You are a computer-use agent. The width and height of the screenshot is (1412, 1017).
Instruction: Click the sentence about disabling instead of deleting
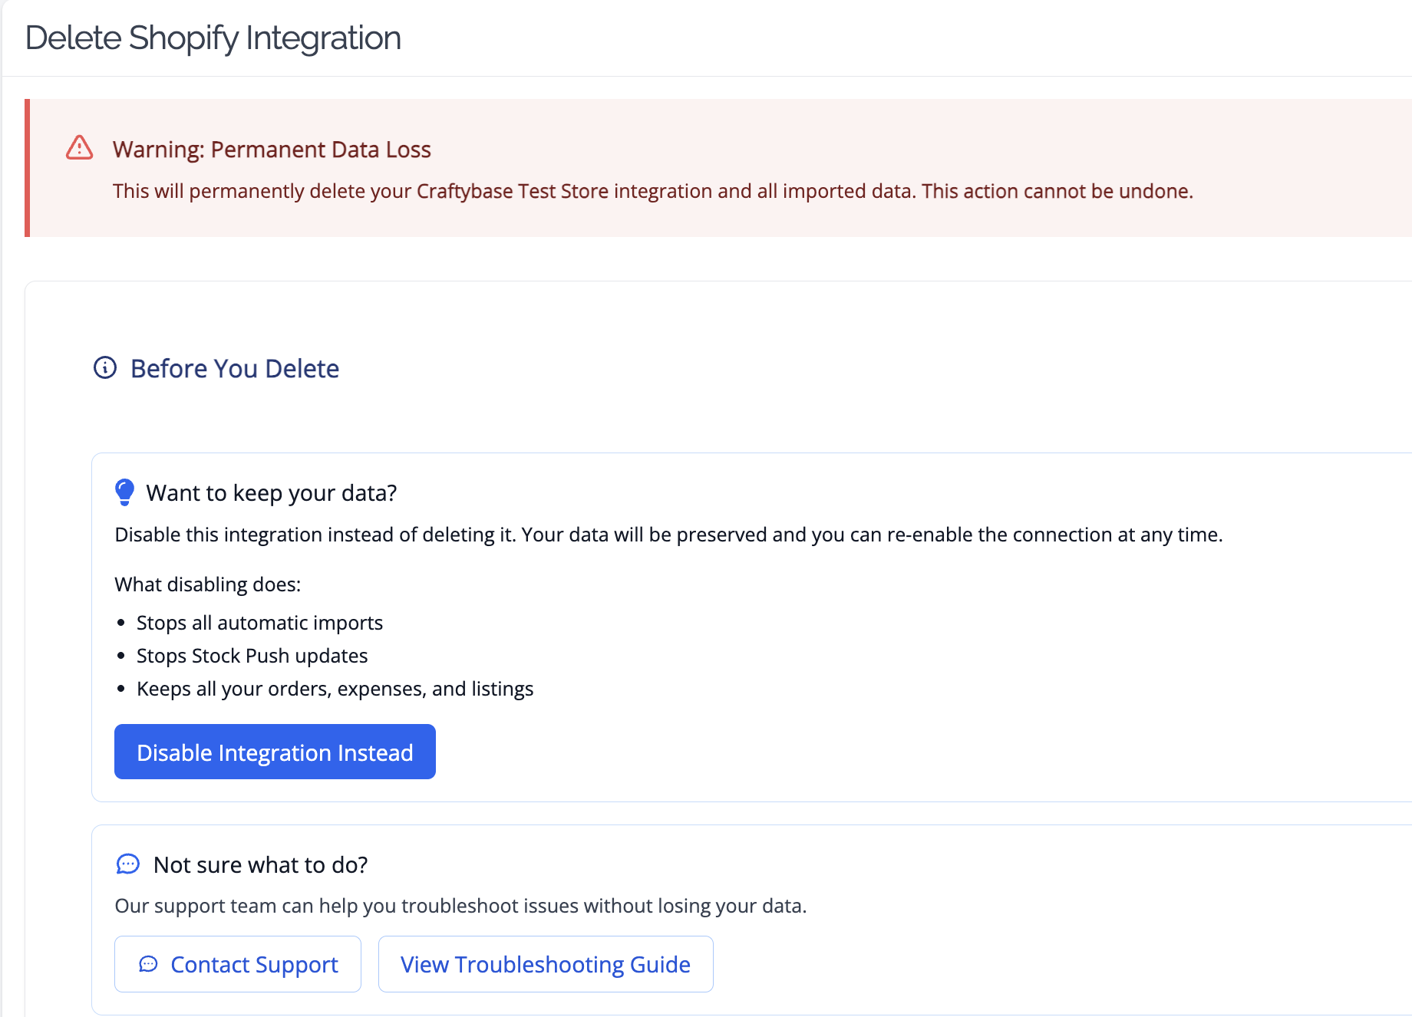tap(669, 535)
